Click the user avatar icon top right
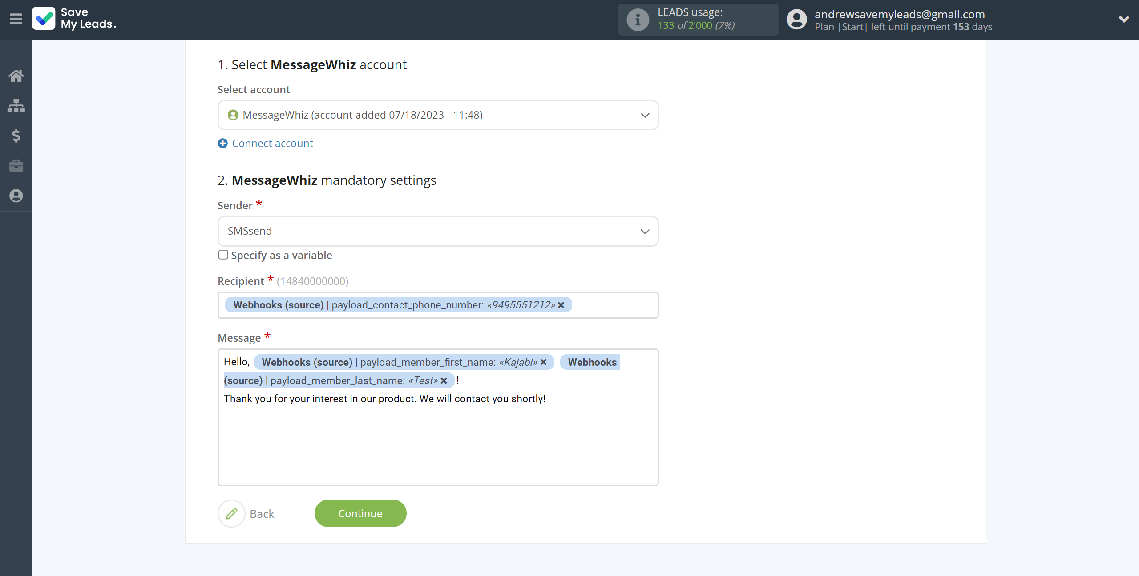Viewport: 1139px width, 576px height. [796, 19]
